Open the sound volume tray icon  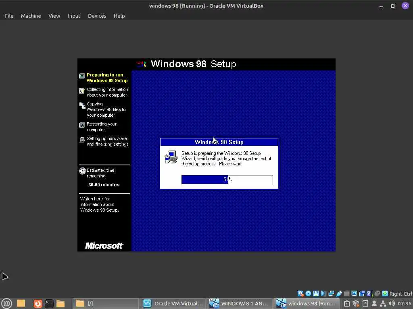pyautogui.click(x=392, y=303)
